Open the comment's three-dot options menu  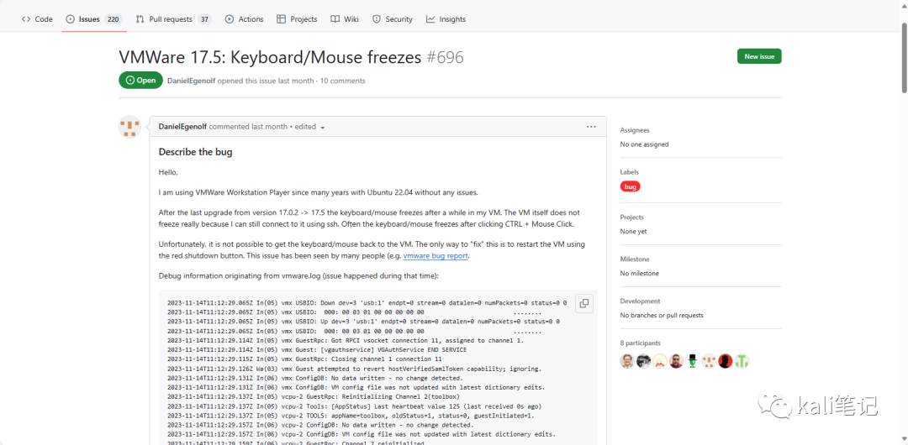tap(591, 127)
